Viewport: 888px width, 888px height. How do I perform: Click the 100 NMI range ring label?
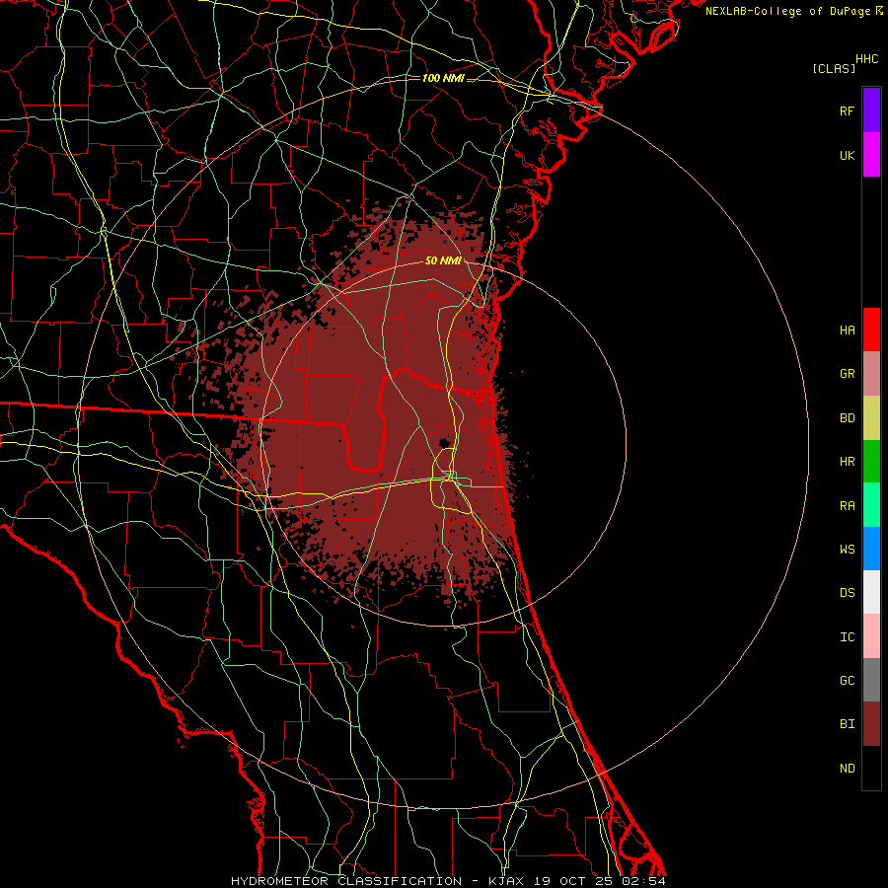click(x=443, y=78)
